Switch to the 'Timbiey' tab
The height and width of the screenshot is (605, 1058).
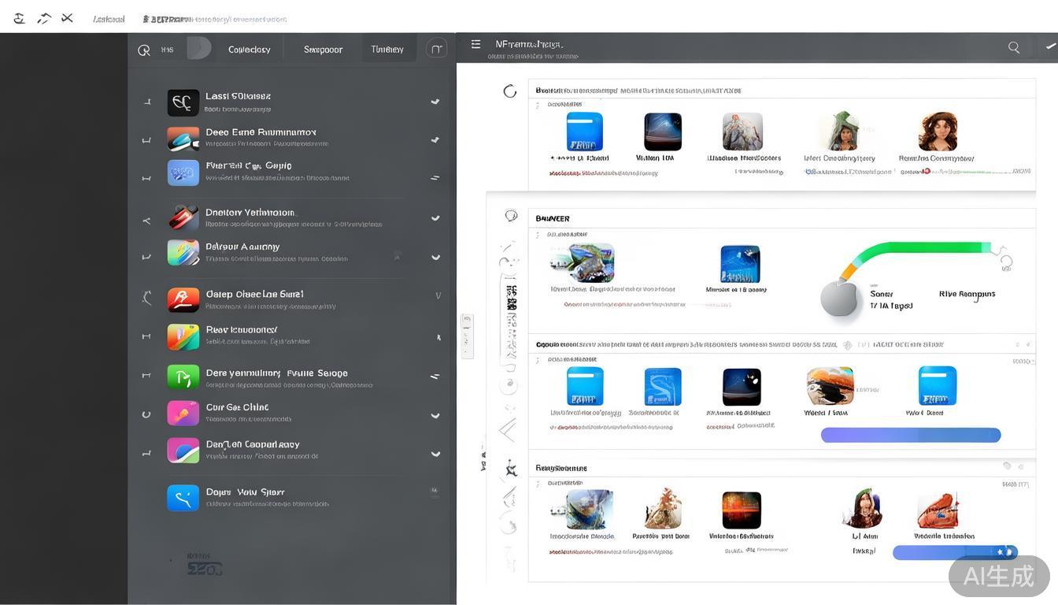[387, 50]
